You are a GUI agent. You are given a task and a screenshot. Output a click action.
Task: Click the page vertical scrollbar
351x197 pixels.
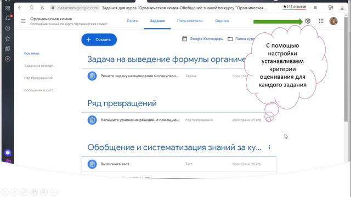pos(346,69)
